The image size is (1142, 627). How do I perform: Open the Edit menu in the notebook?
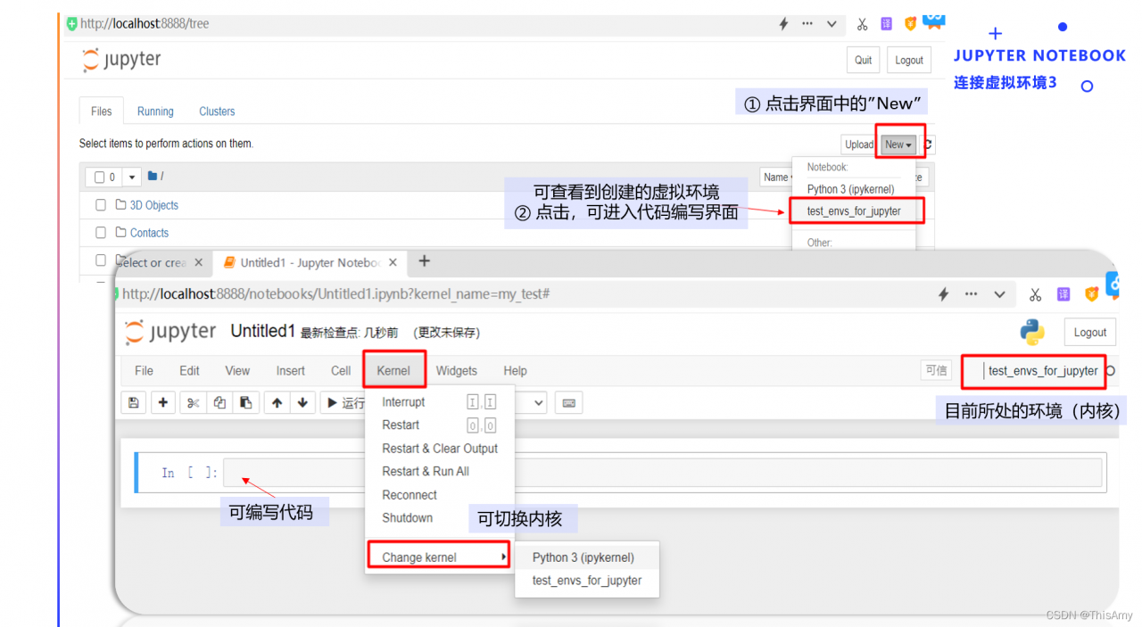189,371
